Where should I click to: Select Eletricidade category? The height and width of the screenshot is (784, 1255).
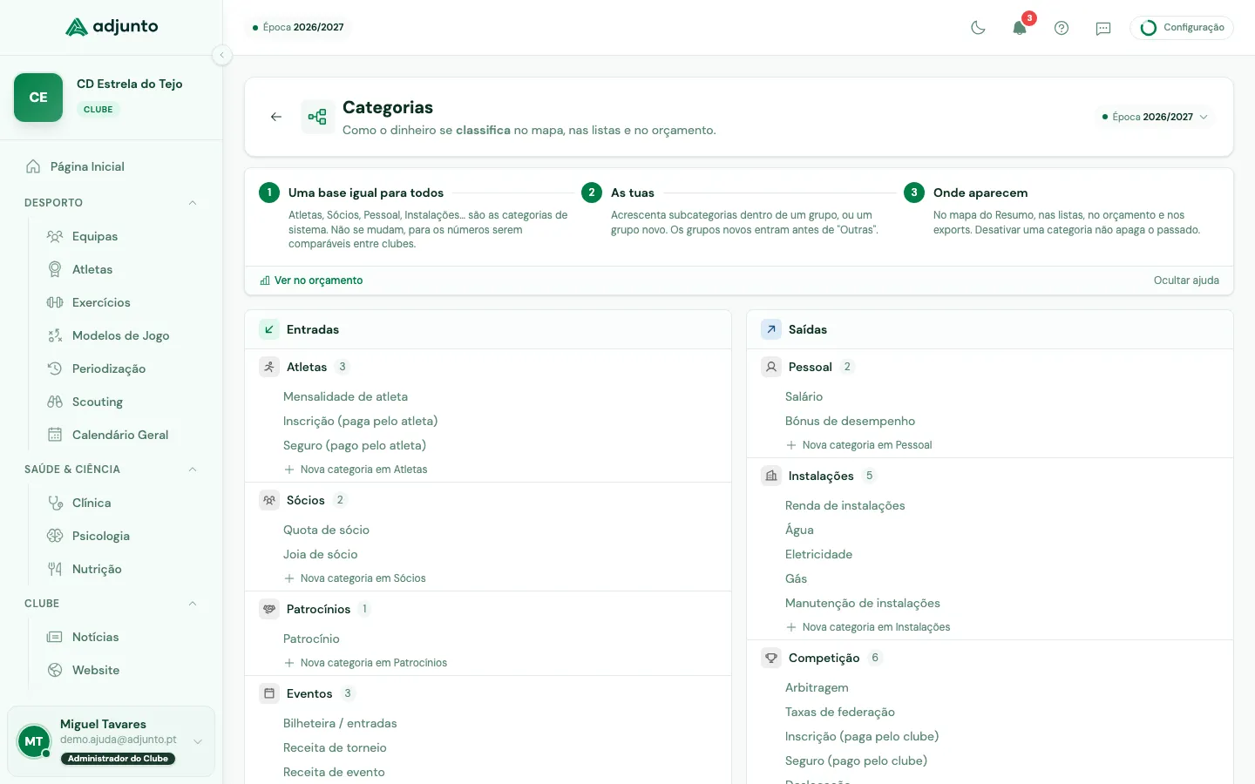click(x=818, y=554)
